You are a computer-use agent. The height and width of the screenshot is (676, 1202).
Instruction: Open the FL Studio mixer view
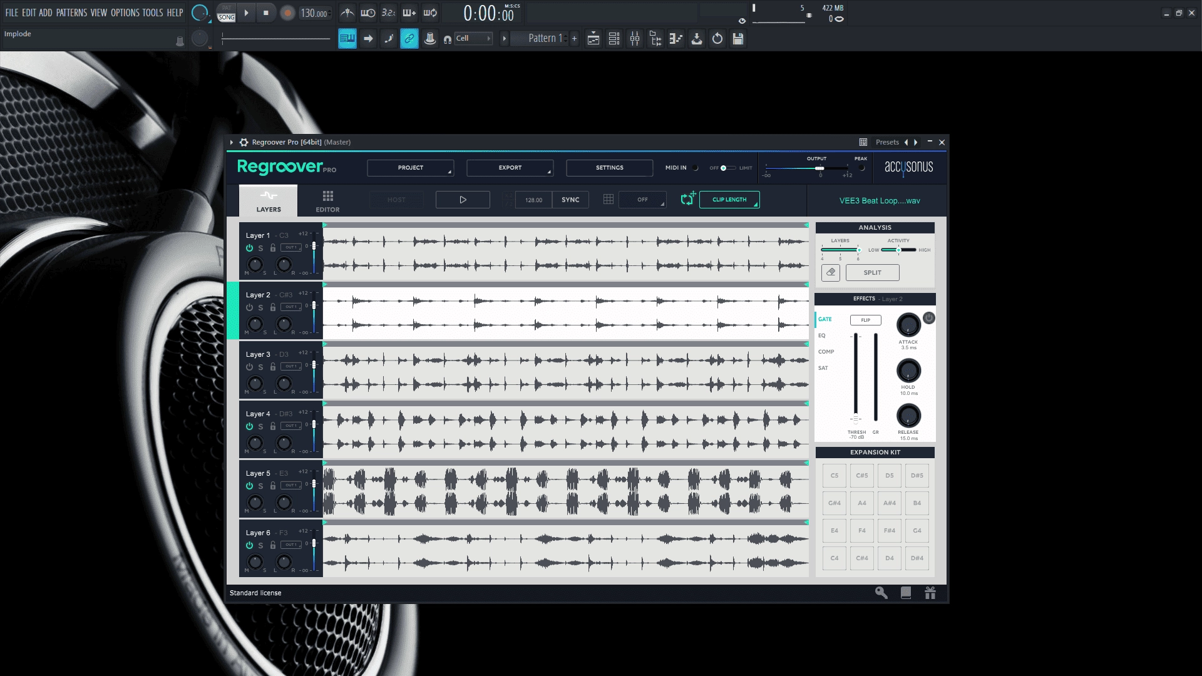pos(635,39)
